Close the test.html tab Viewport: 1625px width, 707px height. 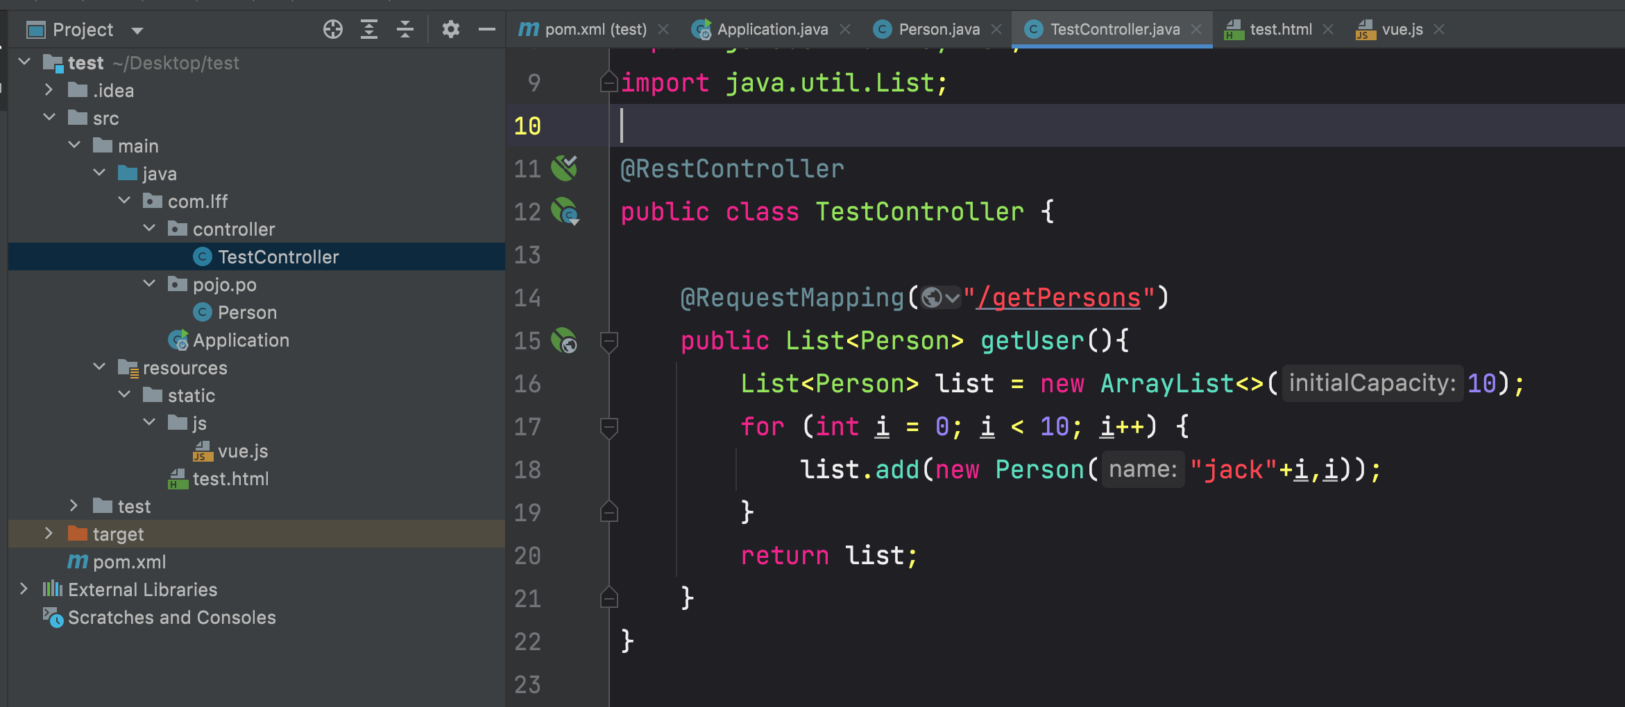[x=1328, y=29]
